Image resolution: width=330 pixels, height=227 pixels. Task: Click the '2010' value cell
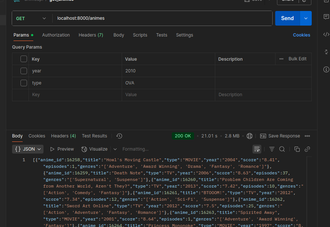168,71
